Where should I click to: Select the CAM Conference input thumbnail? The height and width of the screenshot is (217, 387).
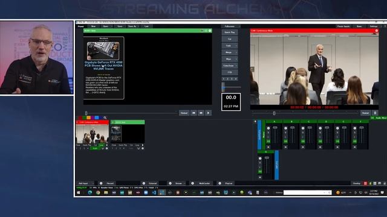click(93, 134)
